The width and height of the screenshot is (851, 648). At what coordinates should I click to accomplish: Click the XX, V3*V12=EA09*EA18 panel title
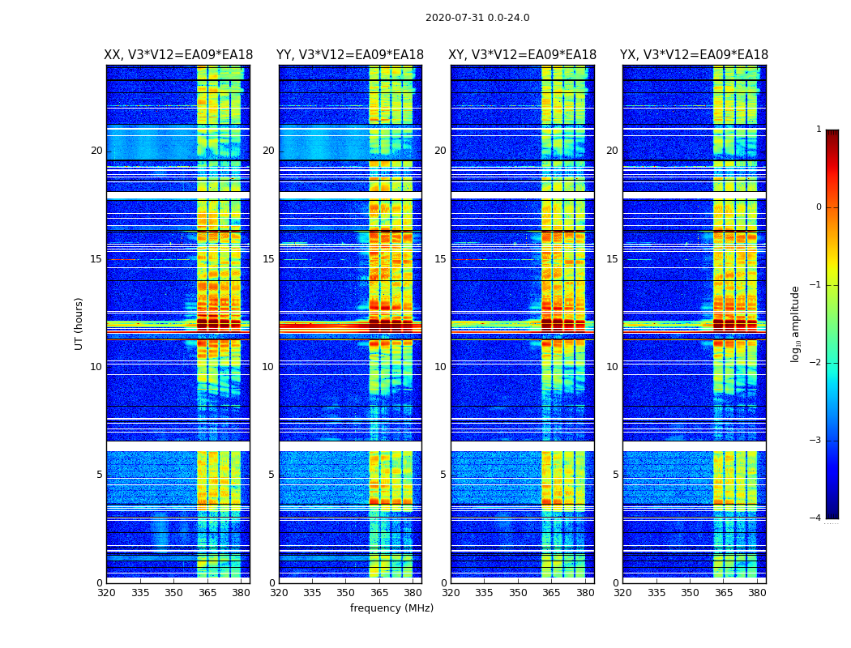click(x=178, y=55)
